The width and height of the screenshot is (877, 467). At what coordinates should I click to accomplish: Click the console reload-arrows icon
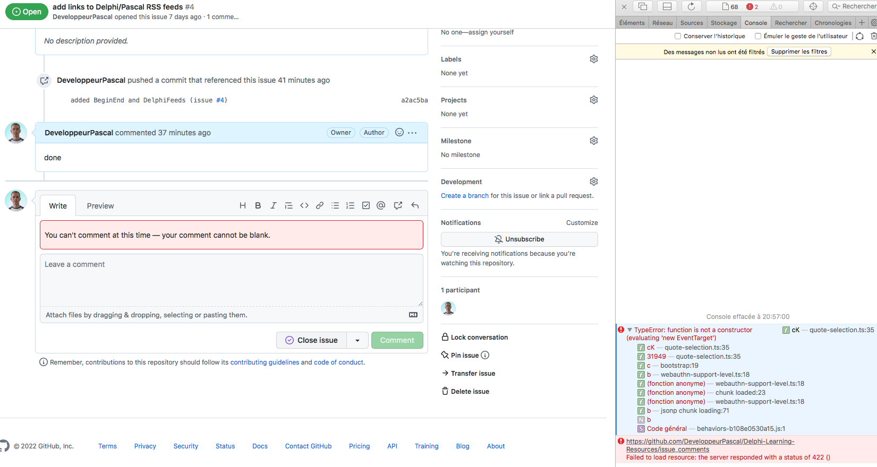tap(859, 36)
